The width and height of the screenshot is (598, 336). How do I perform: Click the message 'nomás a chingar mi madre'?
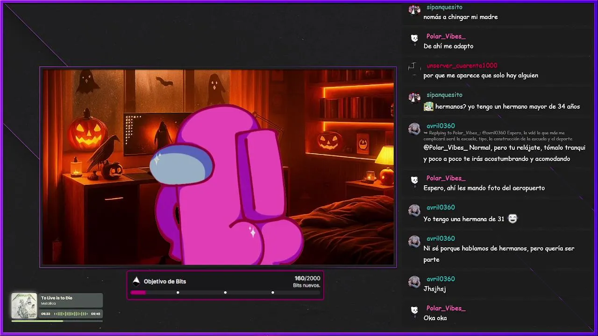[461, 17]
